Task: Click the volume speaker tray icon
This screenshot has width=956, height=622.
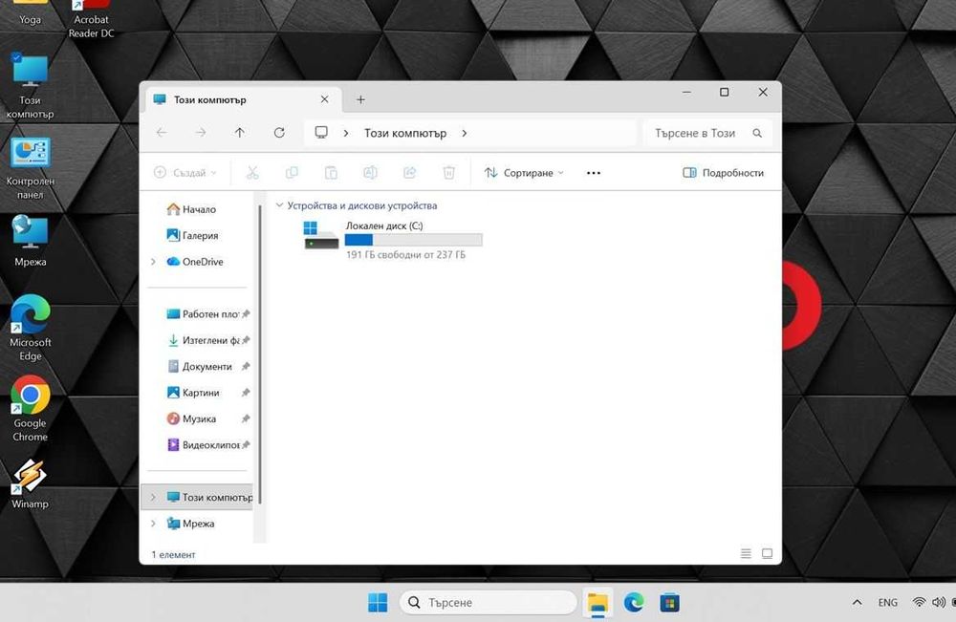Action: pyautogui.click(x=939, y=603)
